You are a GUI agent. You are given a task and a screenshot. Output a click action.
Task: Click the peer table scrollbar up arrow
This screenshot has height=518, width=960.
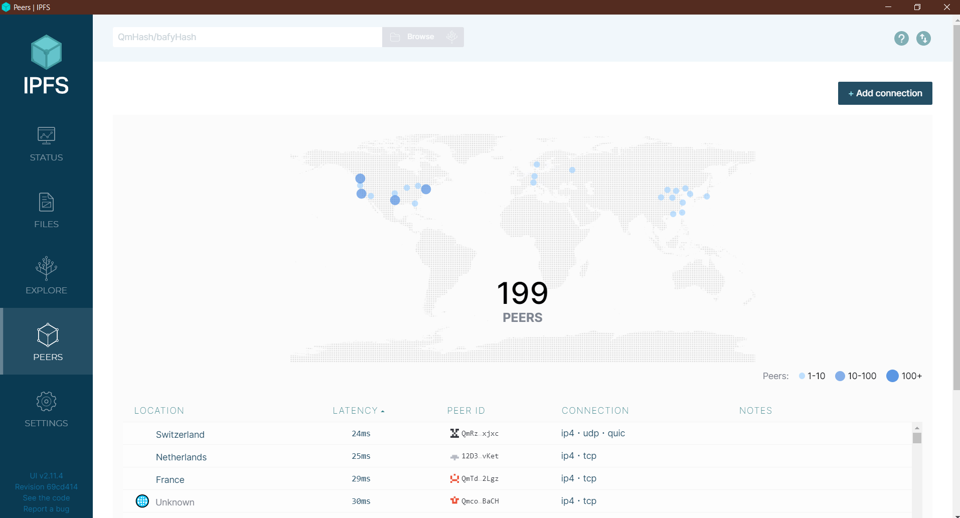click(x=917, y=428)
